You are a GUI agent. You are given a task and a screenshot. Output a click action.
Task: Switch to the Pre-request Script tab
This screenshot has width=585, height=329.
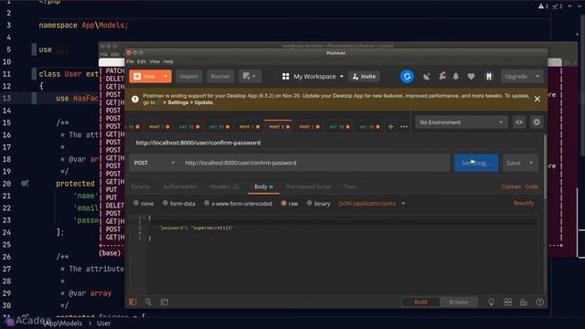308,186
